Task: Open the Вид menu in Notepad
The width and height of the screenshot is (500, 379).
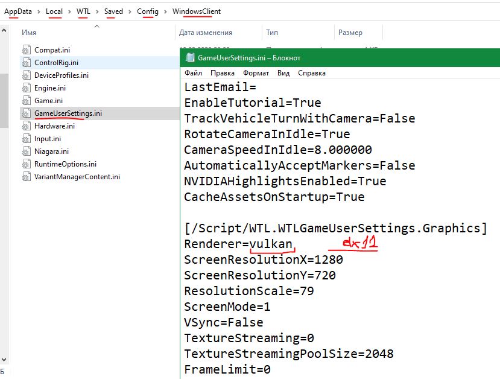Action: (283, 73)
